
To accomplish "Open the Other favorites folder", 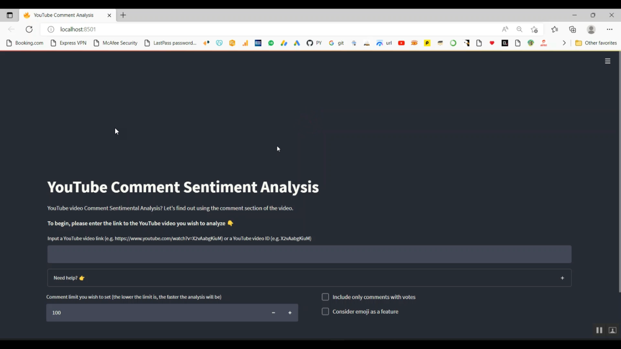I will (596, 43).
